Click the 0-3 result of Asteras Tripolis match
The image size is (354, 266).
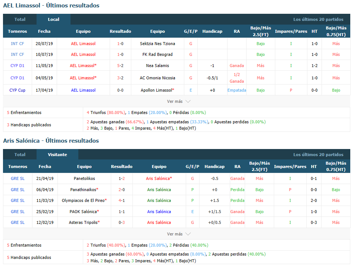coord(122,222)
